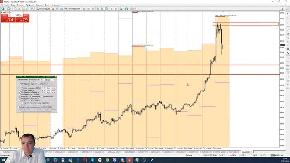The width and height of the screenshot is (290, 163).
Task: Toggle Отображать ДИАПАЗОН рынка checkbox
Action: [x=20, y=101]
